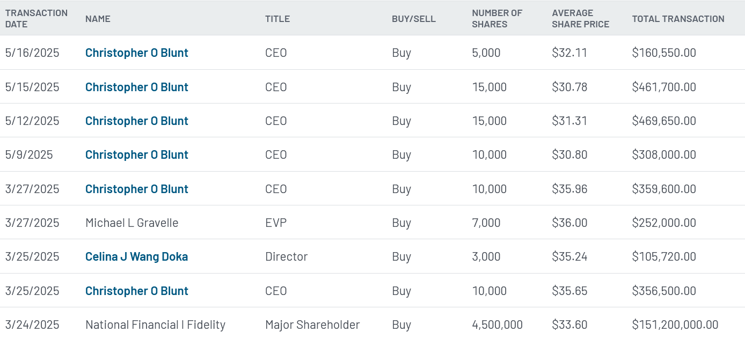Click the Name column header
Image resolution: width=745 pixels, height=339 pixels.
(98, 19)
